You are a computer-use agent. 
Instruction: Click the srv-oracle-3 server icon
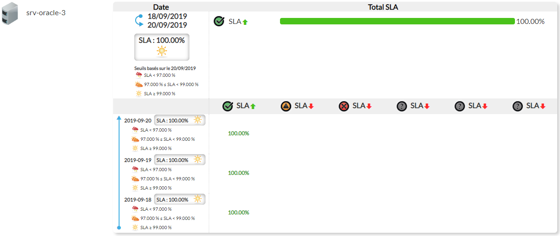tap(10, 13)
